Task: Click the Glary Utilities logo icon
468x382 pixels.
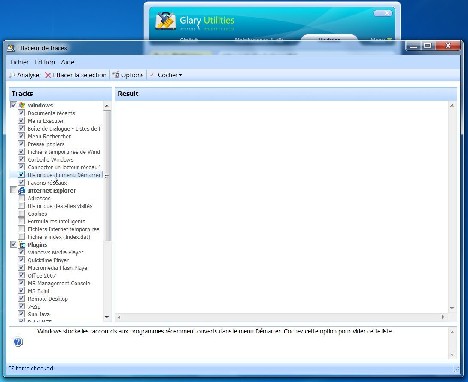Action: click(x=165, y=21)
